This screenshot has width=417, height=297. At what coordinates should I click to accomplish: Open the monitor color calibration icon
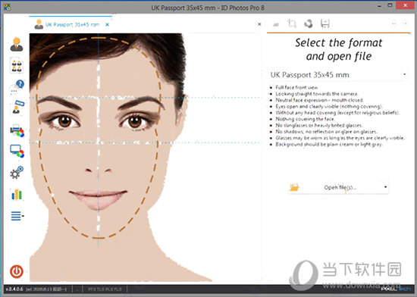tap(17, 152)
